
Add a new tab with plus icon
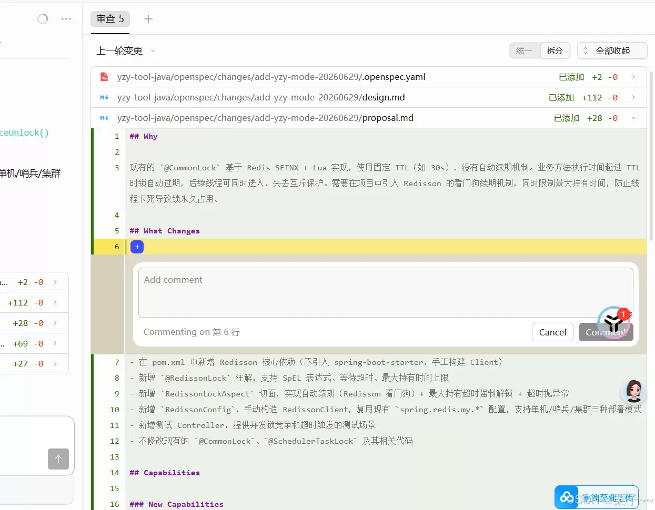[x=148, y=19]
